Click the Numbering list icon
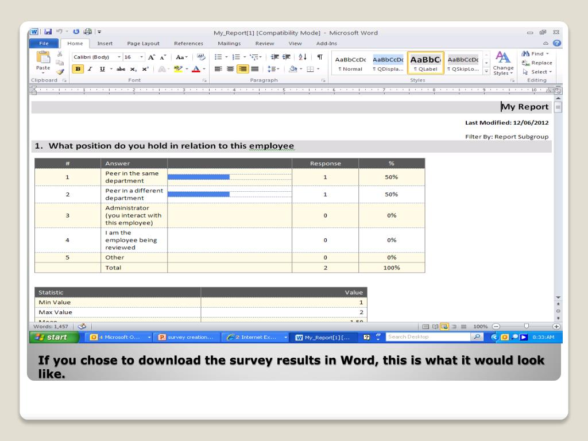The height and width of the screenshot is (441, 588). [x=236, y=57]
